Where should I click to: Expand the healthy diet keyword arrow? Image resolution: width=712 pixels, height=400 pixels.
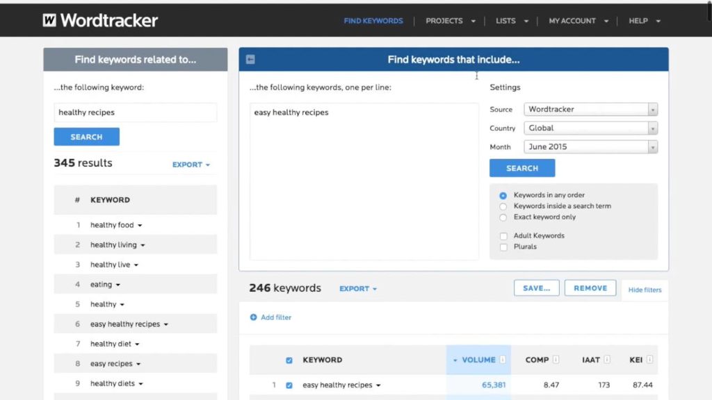[x=137, y=344]
